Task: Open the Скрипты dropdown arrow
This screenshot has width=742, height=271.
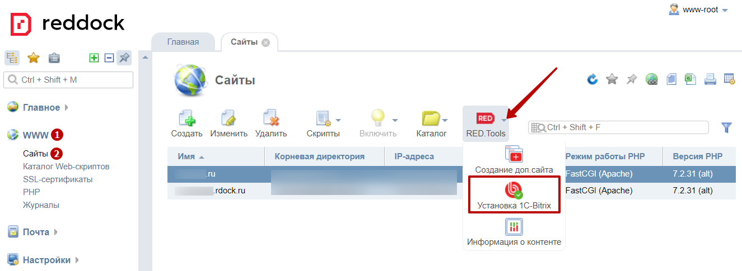Action: point(338,120)
